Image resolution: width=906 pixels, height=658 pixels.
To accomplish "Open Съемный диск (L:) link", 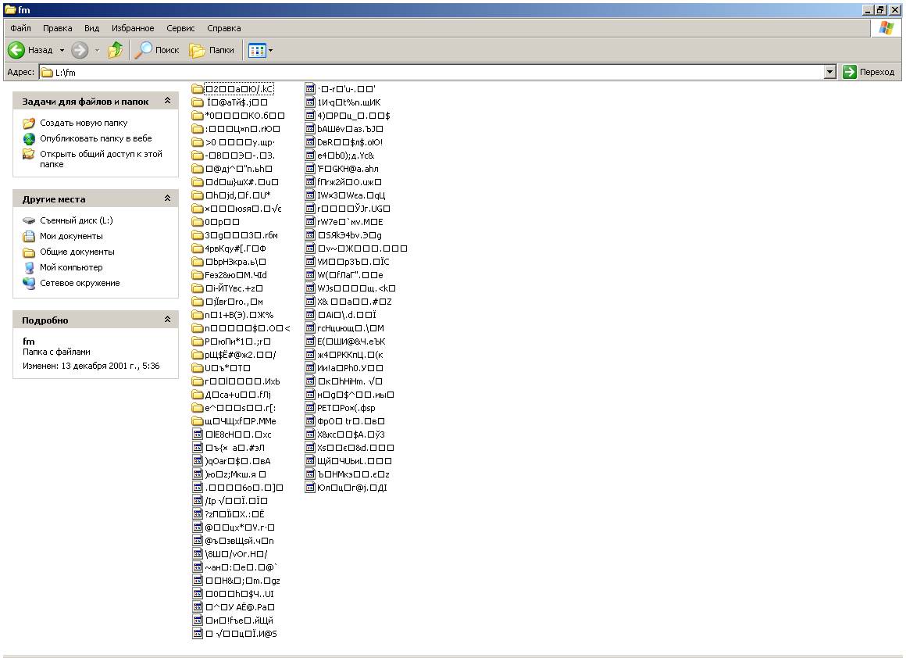I will (x=77, y=220).
